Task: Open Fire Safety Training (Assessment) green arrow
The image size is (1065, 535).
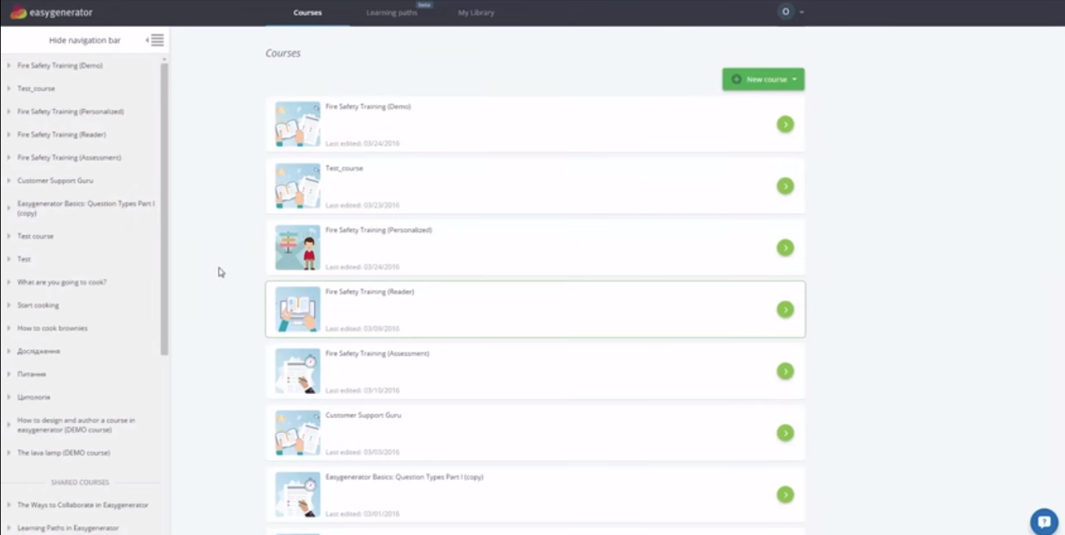Action: point(785,371)
